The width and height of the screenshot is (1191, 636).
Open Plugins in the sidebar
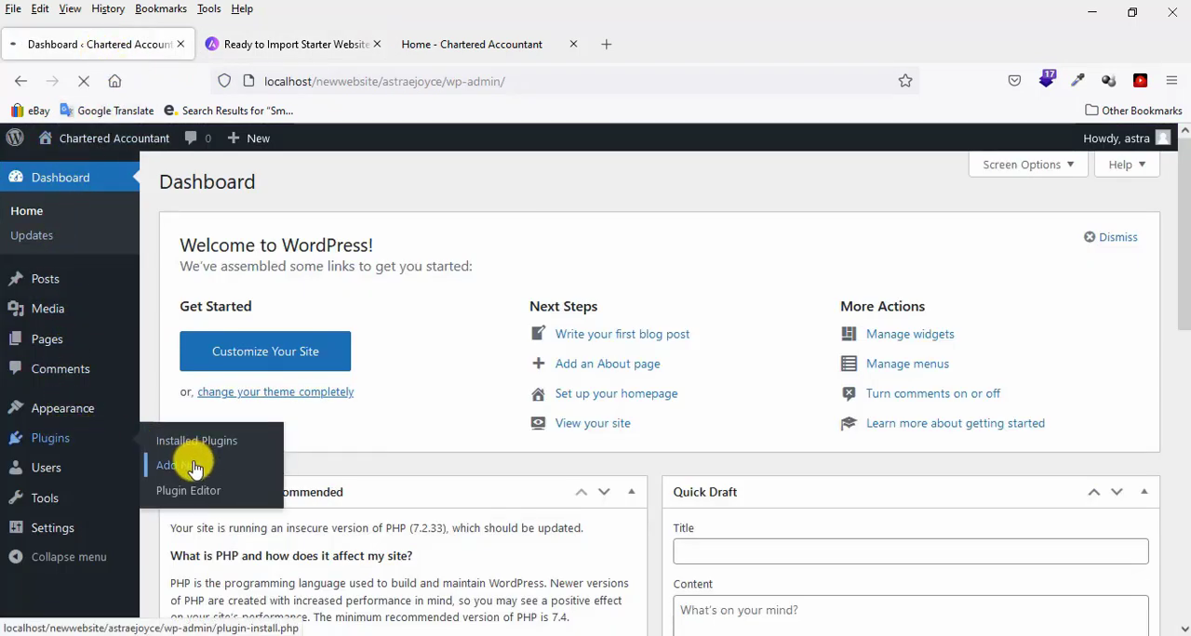[50, 438]
